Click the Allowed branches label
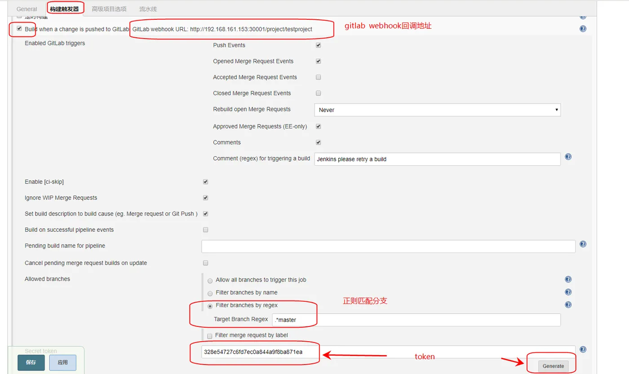Screen dimensions: 629x374 (x=48, y=279)
